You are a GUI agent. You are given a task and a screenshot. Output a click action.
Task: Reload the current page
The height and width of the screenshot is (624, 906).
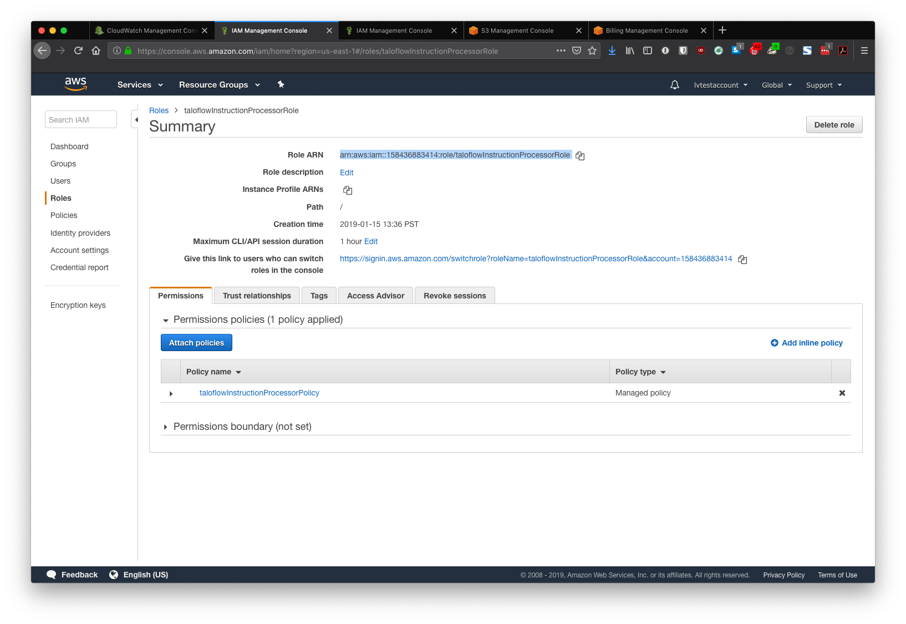[x=78, y=50]
